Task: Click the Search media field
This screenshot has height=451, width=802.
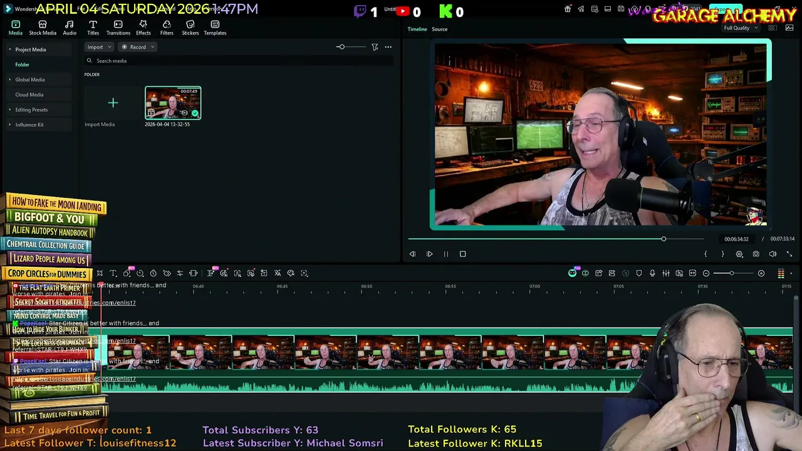Action: [x=239, y=61]
